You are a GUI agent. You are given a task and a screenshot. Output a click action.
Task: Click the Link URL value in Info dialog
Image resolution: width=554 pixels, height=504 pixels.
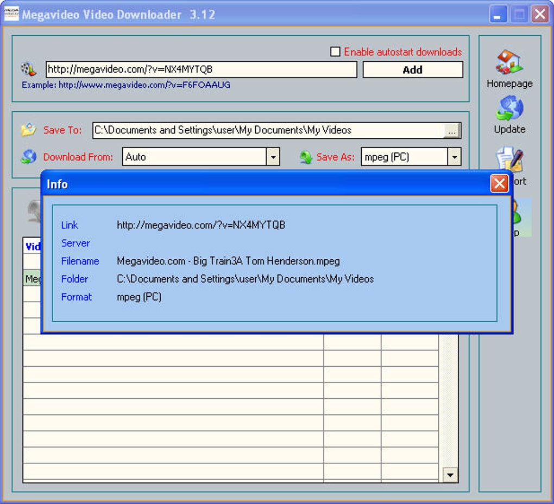[x=201, y=225]
